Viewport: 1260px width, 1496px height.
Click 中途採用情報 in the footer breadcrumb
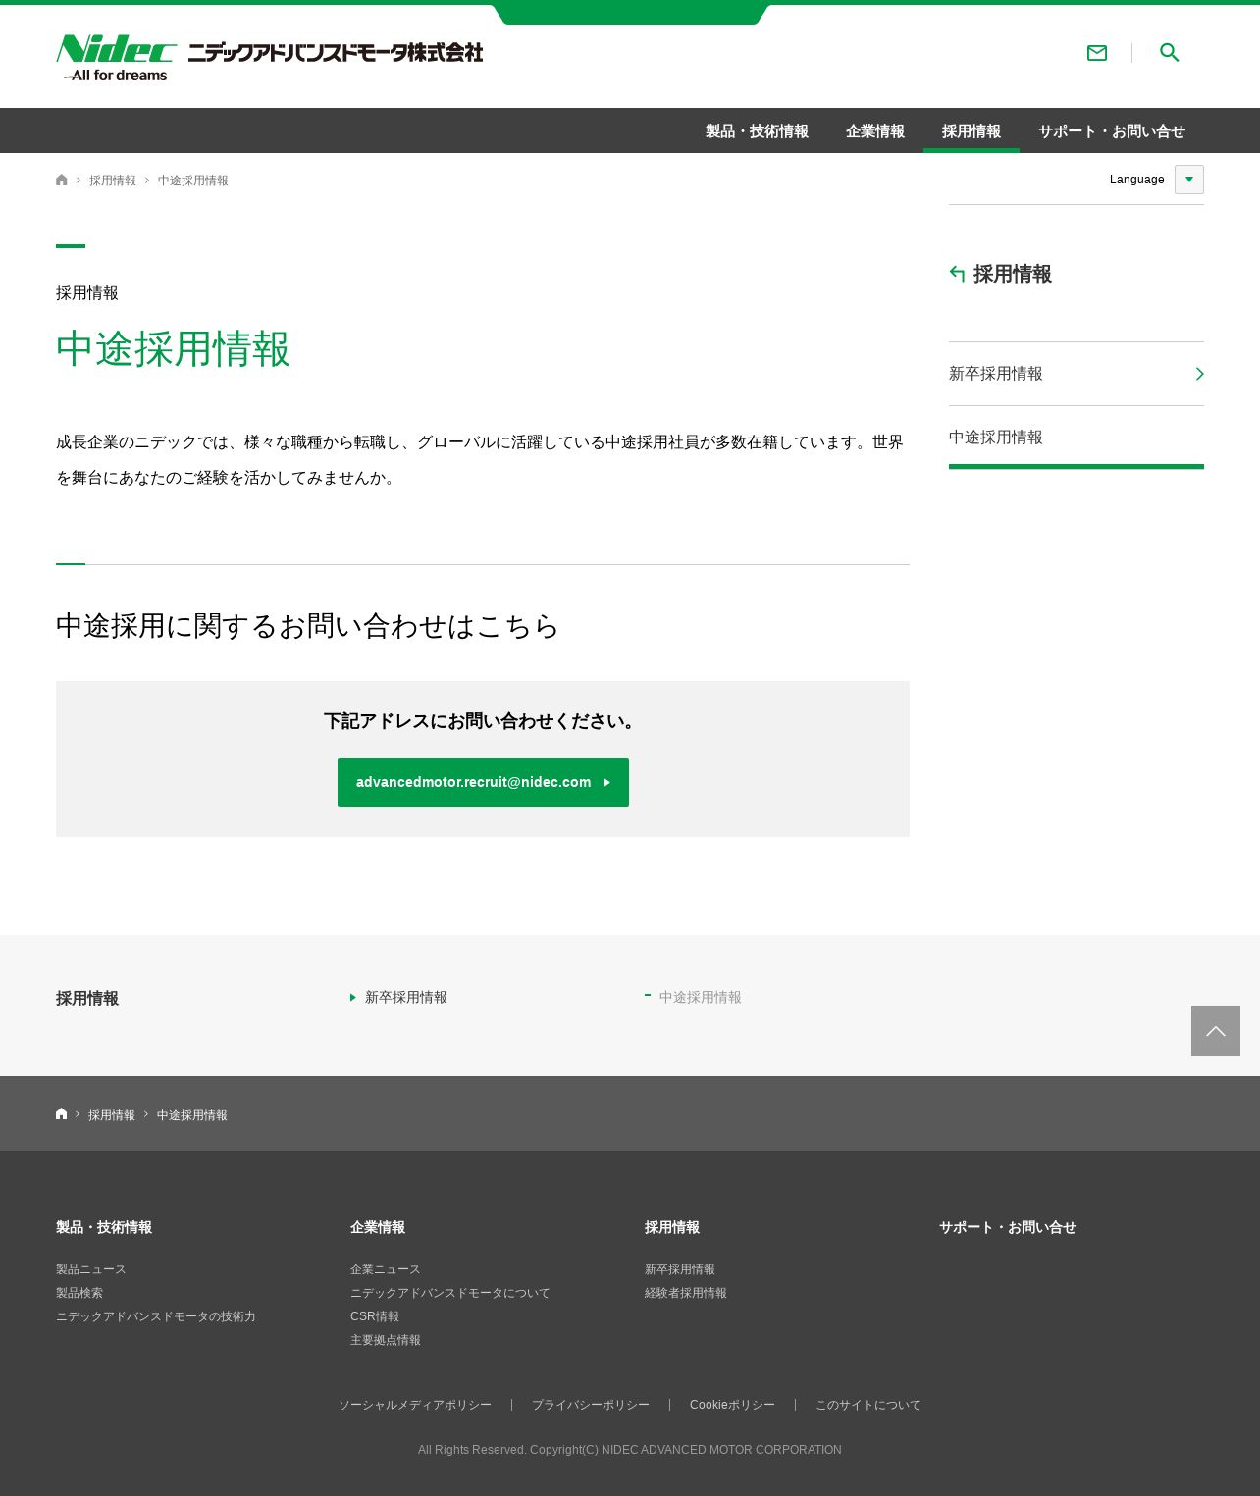(x=192, y=1115)
